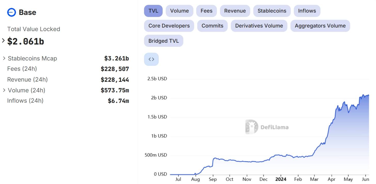Toggle the TVL chart metric
The height and width of the screenshot is (184, 376).
153,11
